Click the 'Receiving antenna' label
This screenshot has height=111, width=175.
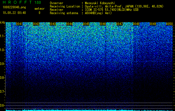(64, 13)
